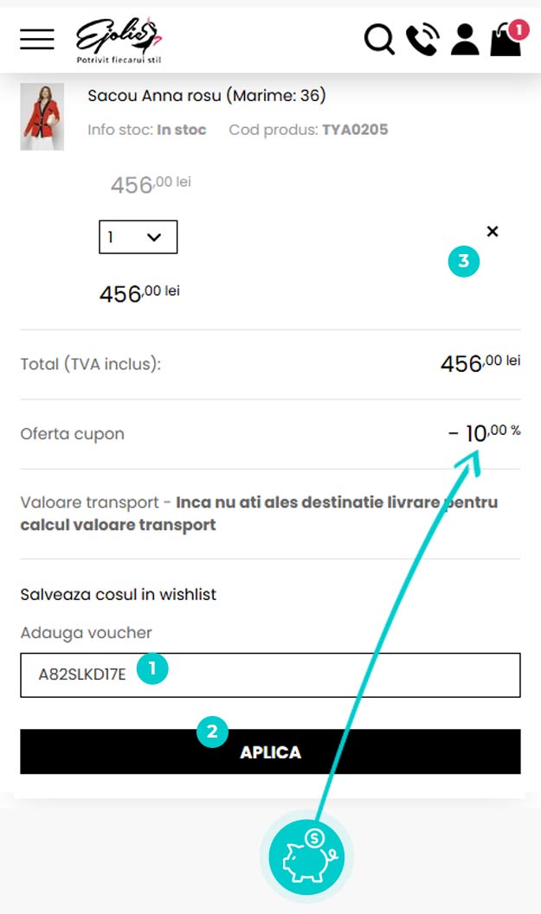Click Salveaza cosul in wishlist
This screenshot has width=541, height=914.
[119, 594]
